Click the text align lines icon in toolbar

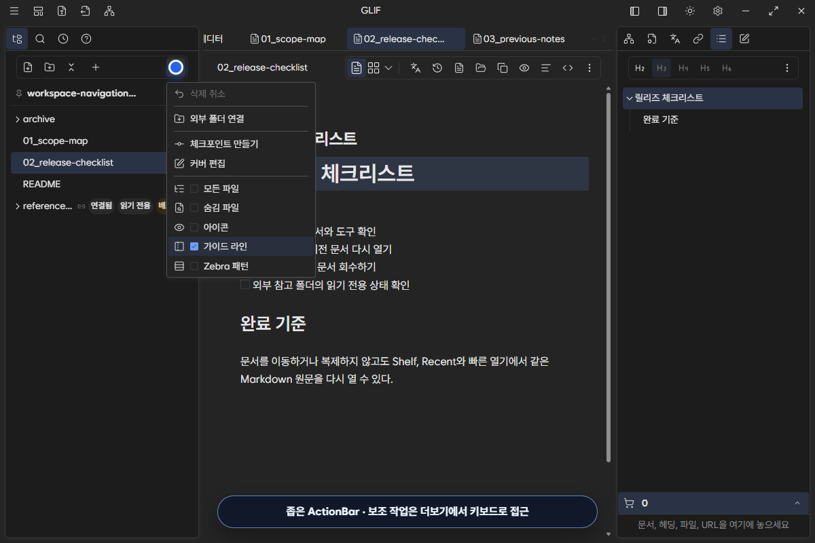(545, 68)
